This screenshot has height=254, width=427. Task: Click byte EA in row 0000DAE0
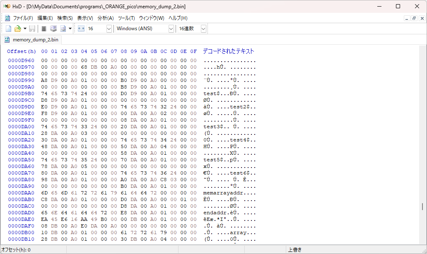point(44,220)
